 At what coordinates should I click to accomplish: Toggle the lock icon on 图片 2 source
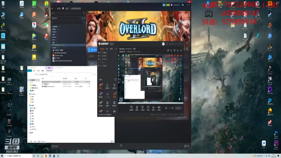(x=101, y=56)
